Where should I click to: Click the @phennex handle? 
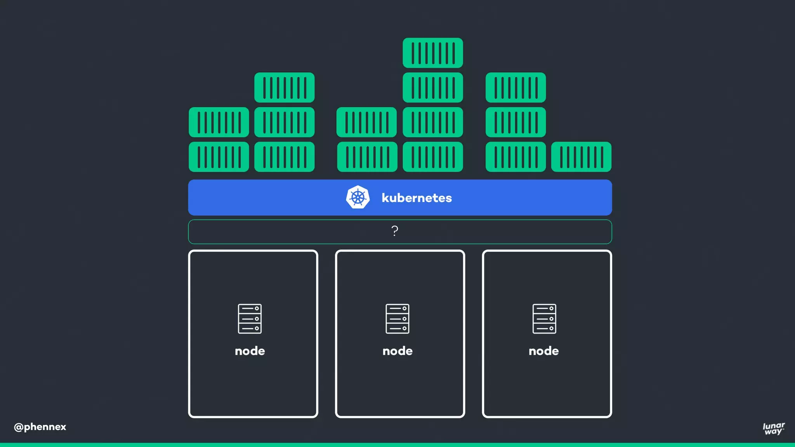point(40,427)
